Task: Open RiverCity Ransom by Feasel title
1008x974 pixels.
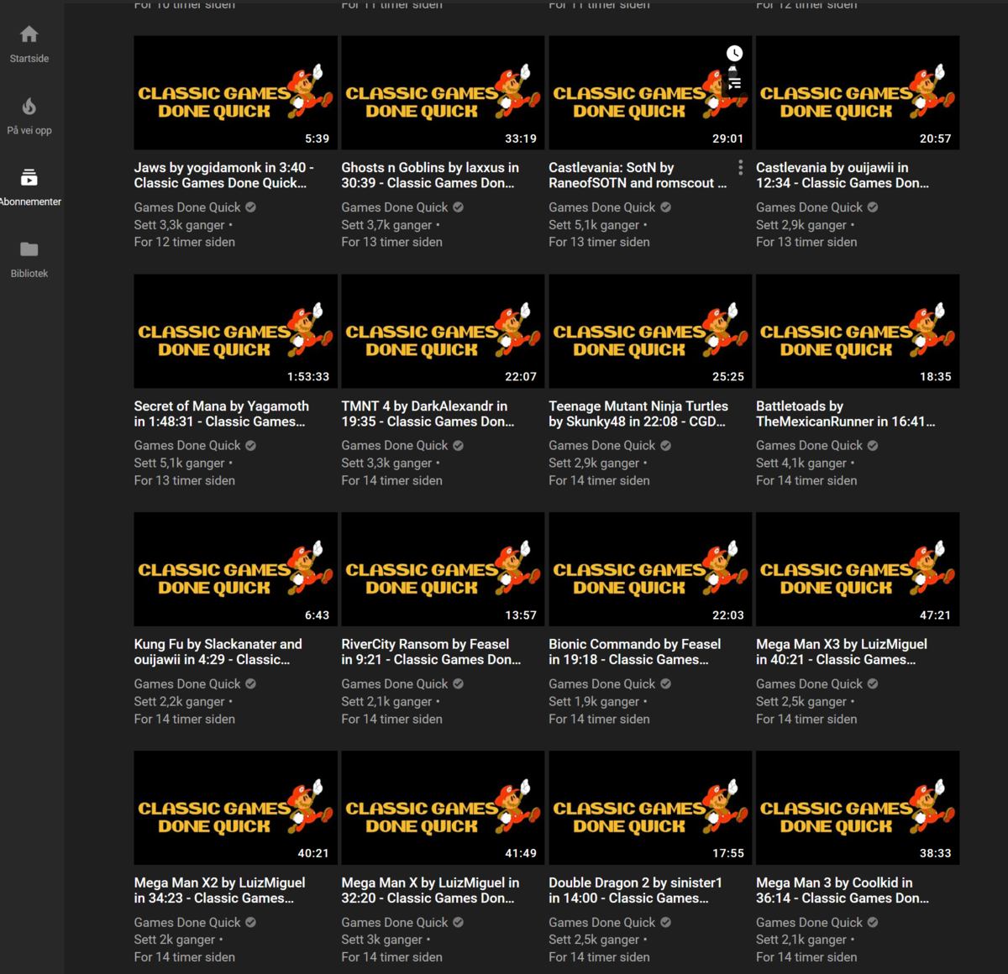Action: (431, 652)
